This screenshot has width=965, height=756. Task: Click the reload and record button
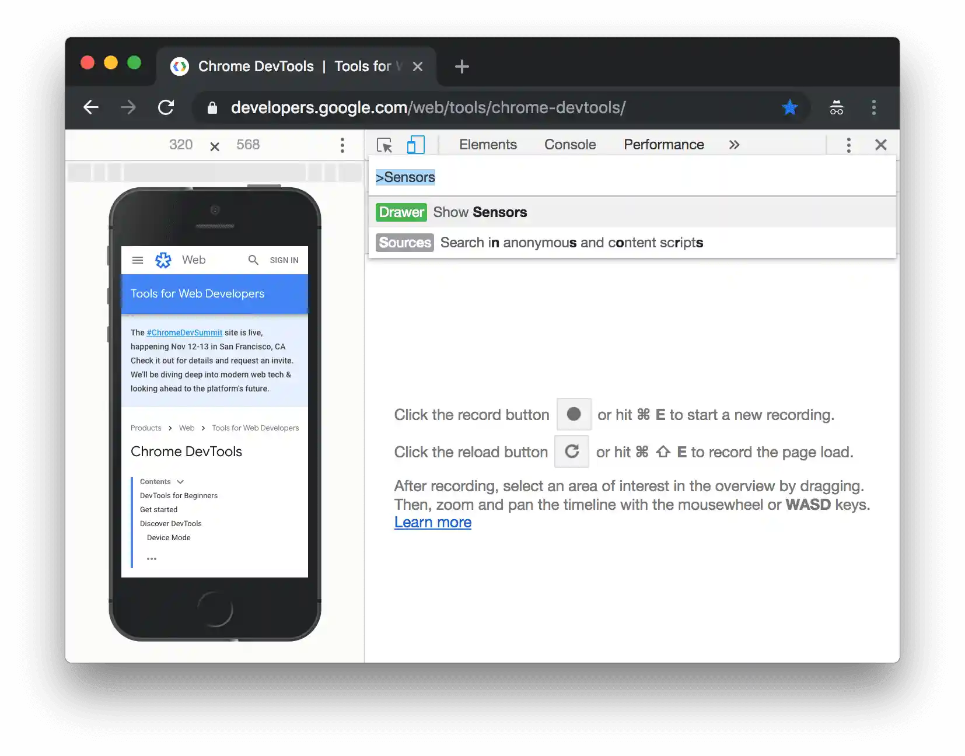[572, 452]
